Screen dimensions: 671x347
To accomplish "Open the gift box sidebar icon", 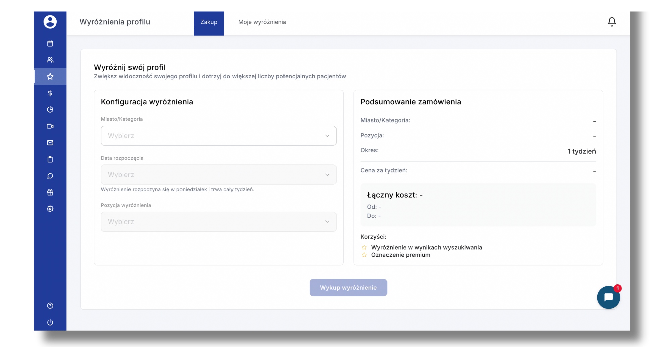I will (50, 192).
